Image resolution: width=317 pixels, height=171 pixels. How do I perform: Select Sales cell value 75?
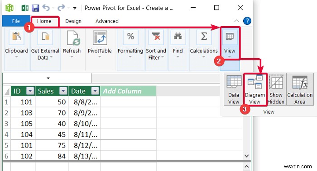(x=52, y=145)
